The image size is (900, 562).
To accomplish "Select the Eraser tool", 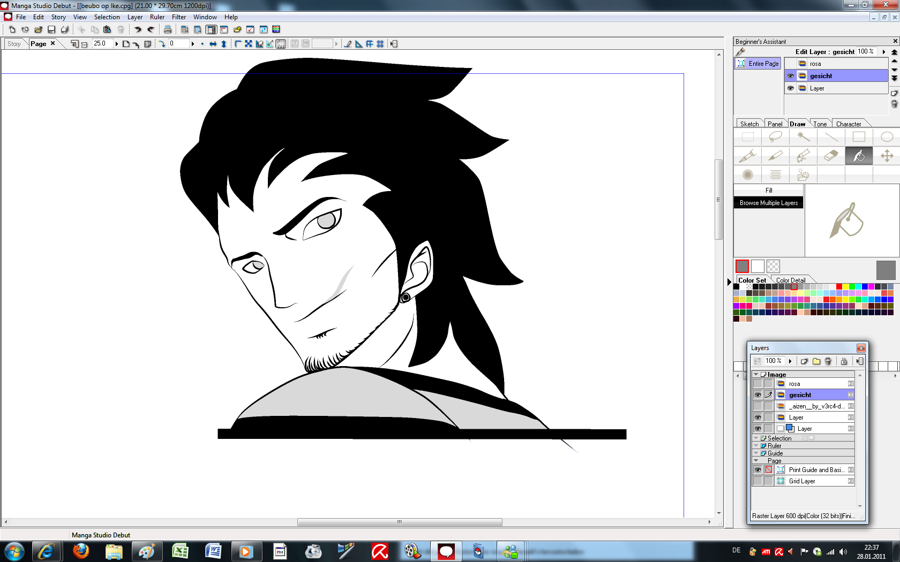I will point(831,156).
